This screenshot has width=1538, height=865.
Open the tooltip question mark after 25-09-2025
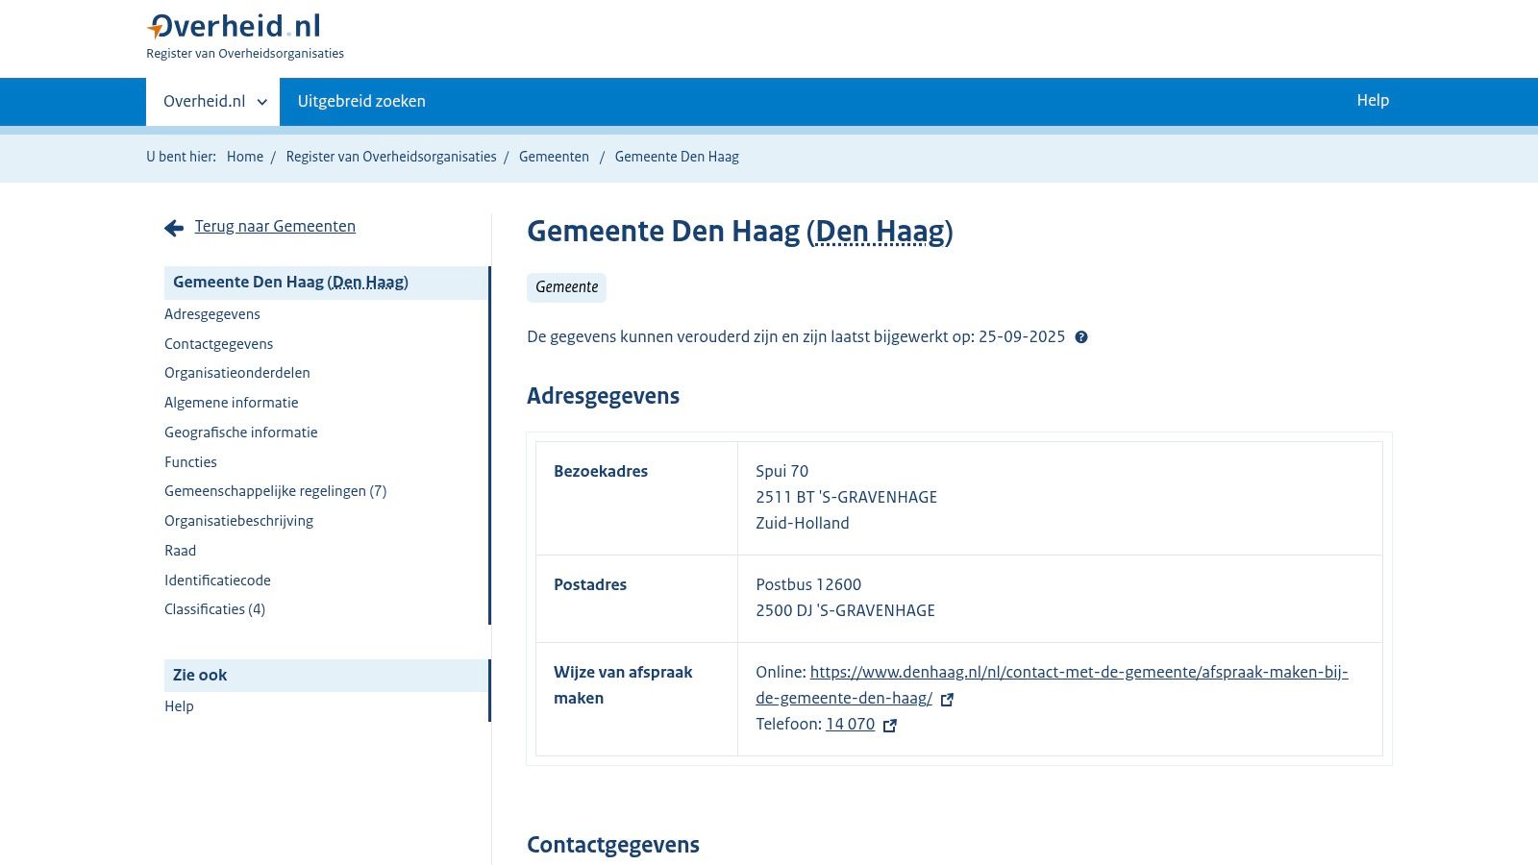click(1081, 337)
